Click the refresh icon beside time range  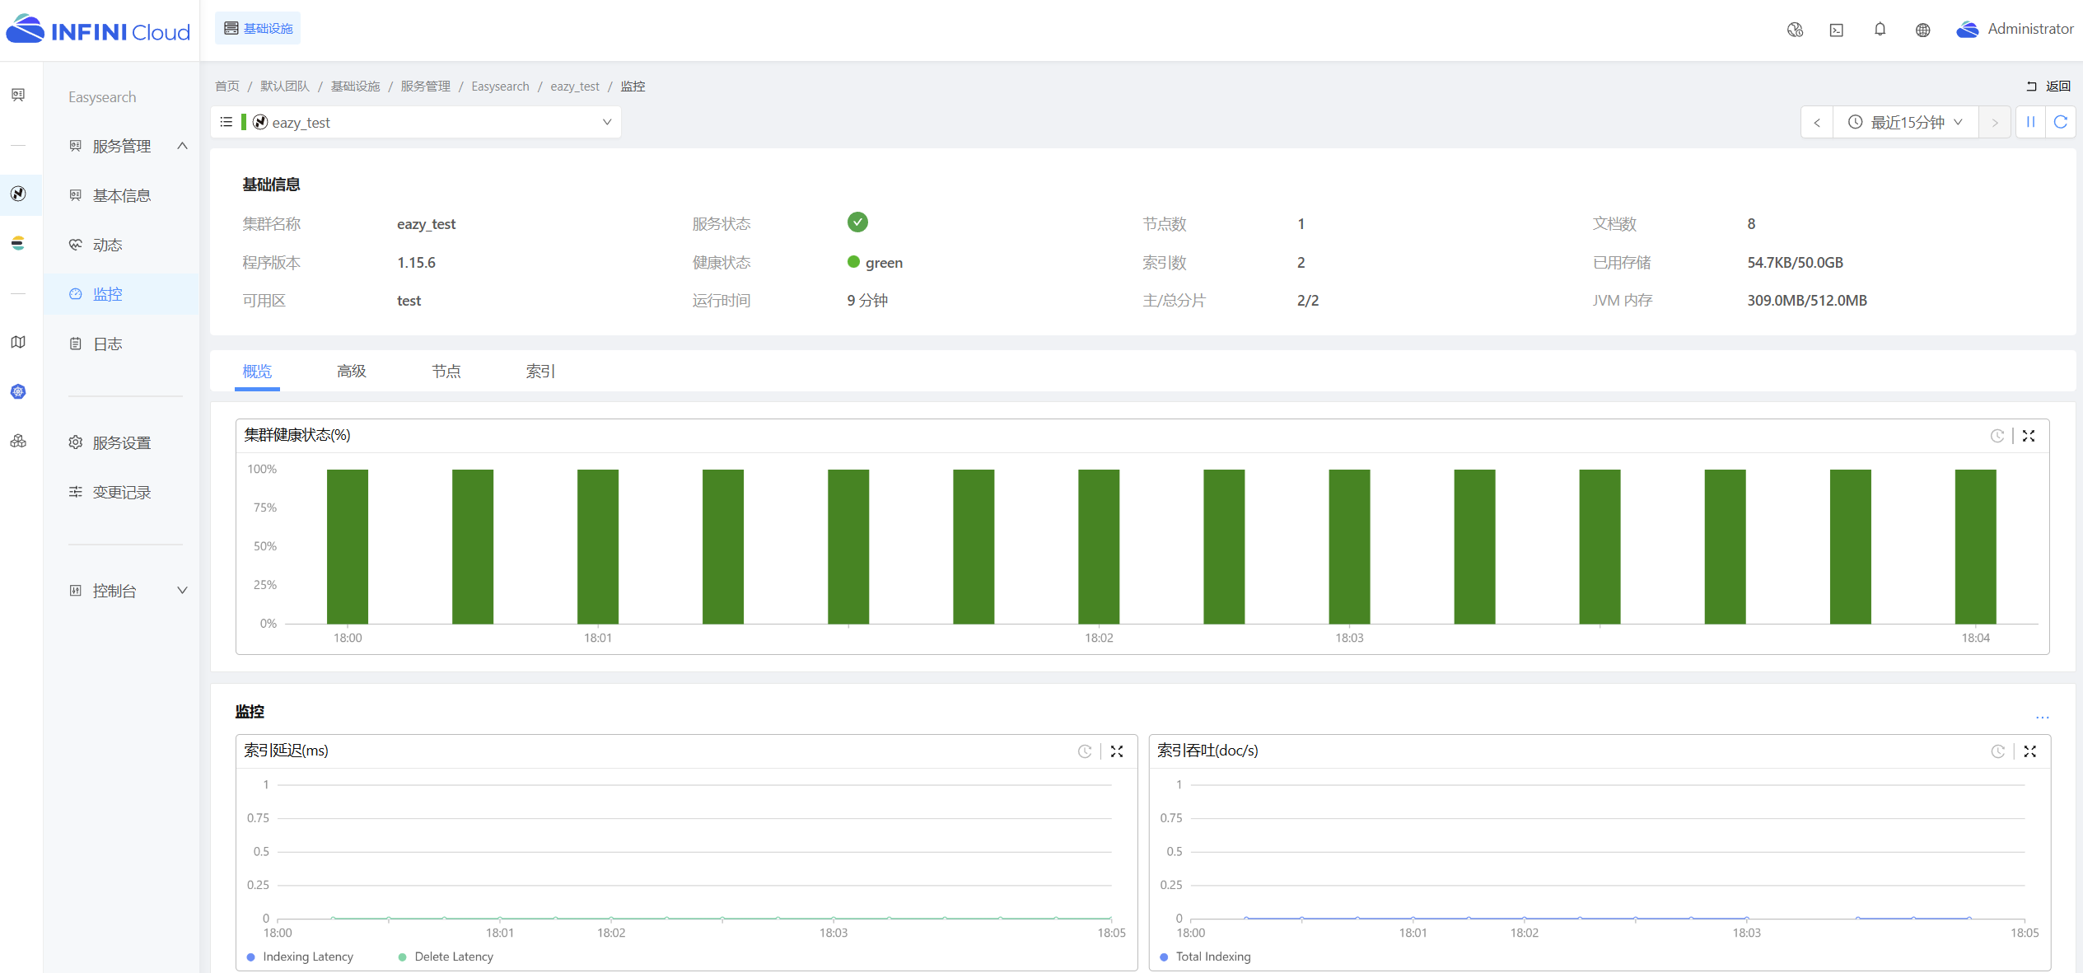coord(2061,122)
